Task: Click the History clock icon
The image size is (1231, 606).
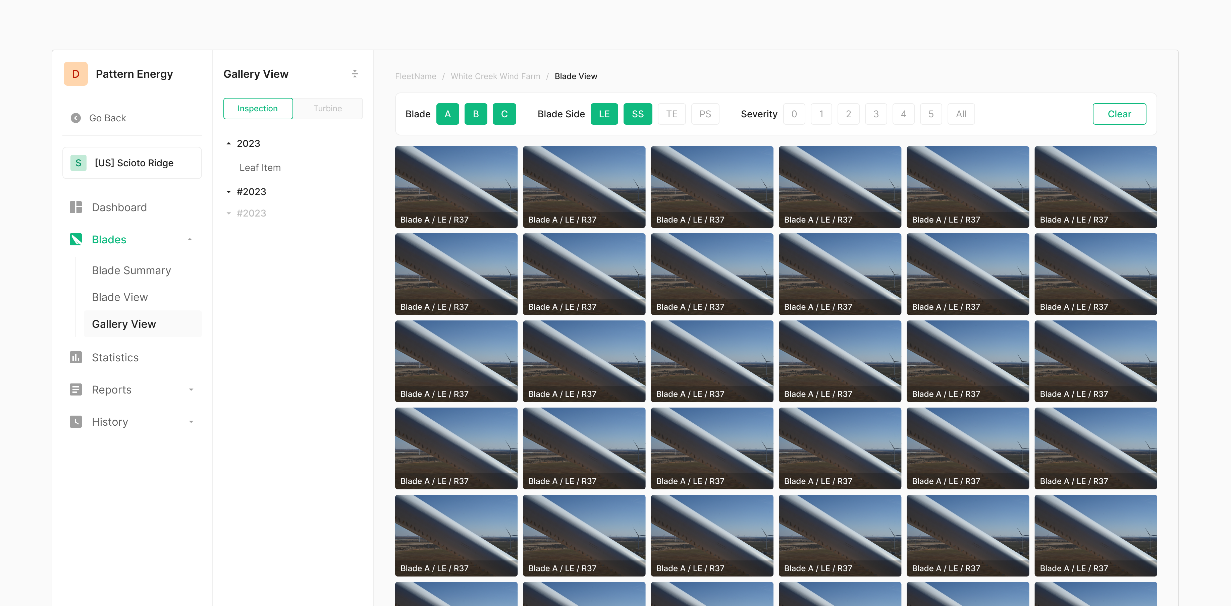Action: (75, 422)
